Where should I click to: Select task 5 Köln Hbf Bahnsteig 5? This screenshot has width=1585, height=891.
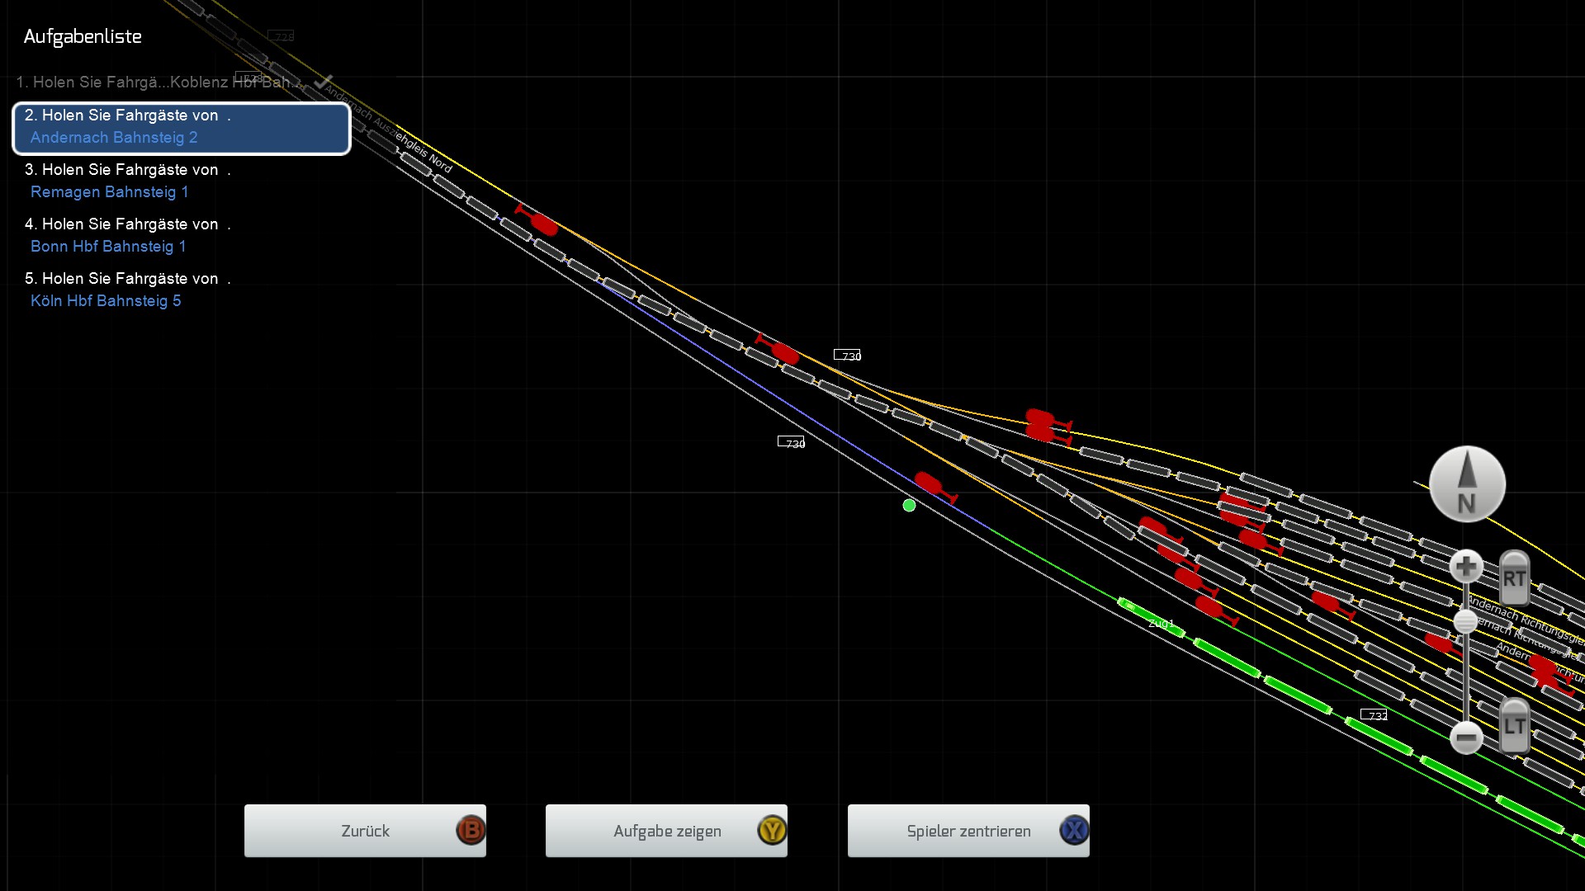[x=128, y=290]
